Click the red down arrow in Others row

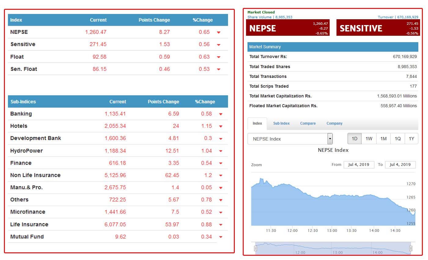[x=221, y=200]
